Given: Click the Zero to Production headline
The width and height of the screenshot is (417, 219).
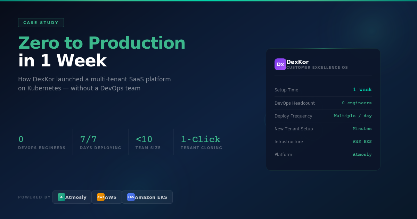Looking at the screenshot, I should point(102,43).
